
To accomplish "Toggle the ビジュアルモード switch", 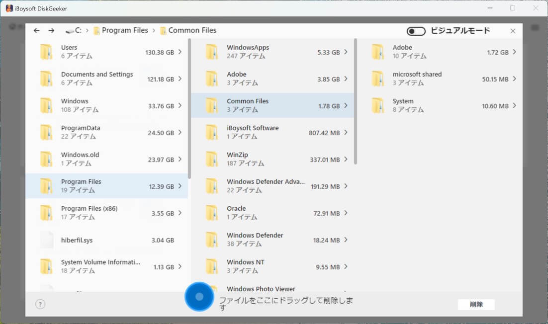I will tap(416, 31).
